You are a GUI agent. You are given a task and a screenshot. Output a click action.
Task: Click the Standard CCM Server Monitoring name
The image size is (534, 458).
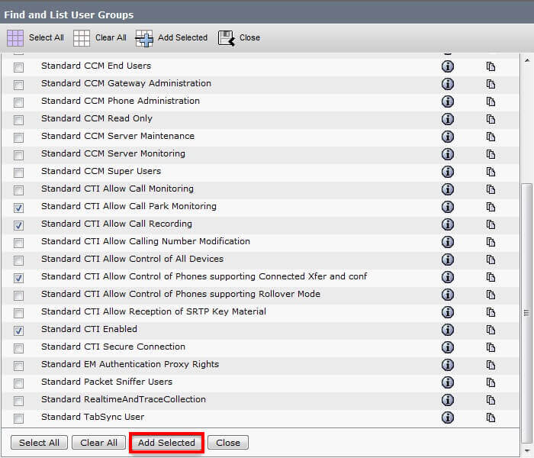pyautogui.click(x=113, y=153)
